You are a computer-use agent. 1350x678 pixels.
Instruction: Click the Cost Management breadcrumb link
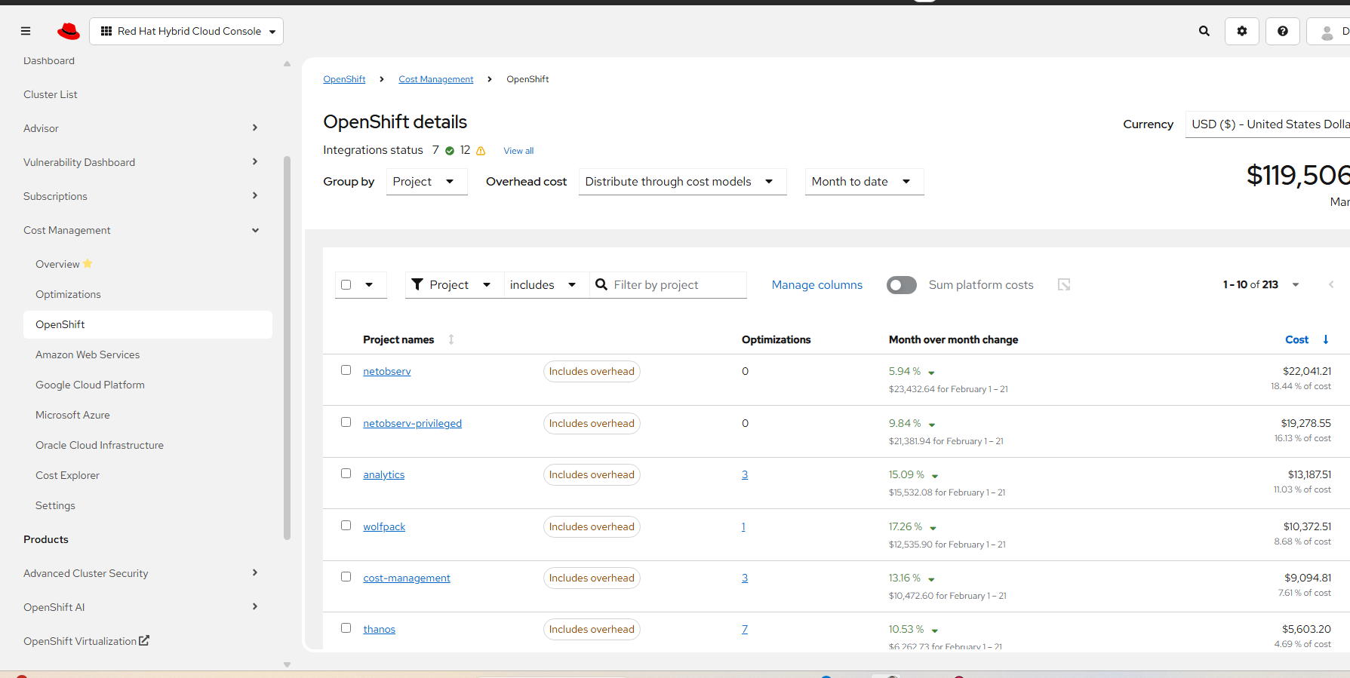point(436,79)
